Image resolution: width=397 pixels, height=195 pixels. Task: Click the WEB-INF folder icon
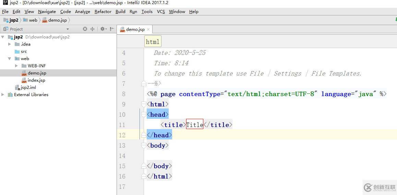pos(24,66)
